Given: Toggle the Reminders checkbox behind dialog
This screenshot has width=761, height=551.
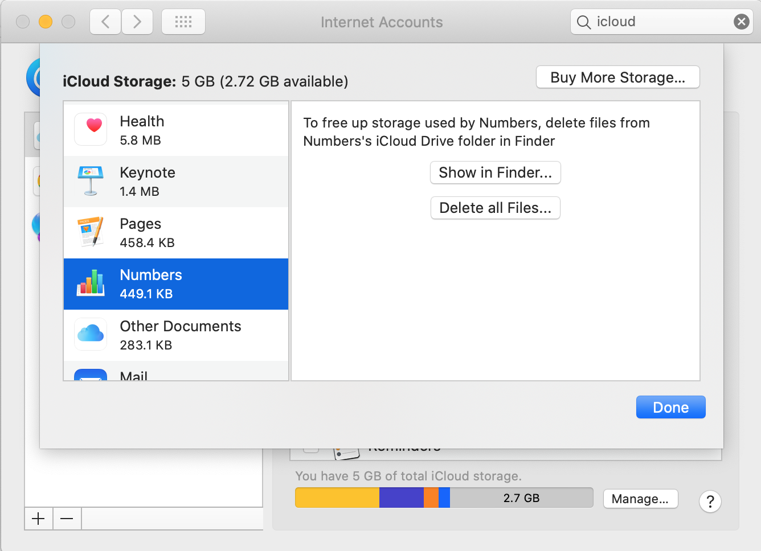Looking at the screenshot, I should (x=311, y=450).
